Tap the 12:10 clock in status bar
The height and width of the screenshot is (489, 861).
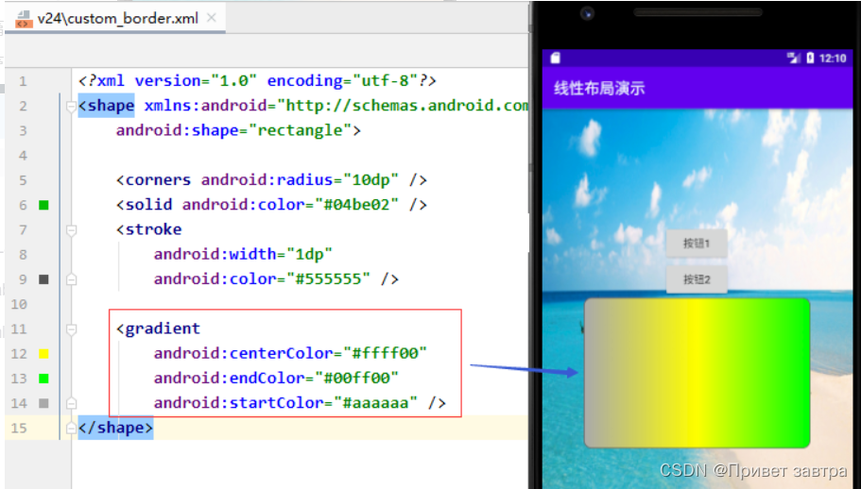[833, 59]
